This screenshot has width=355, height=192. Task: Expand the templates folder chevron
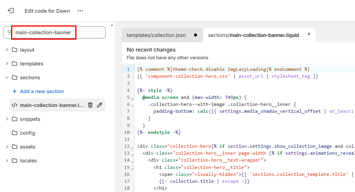tap(7, 63)
